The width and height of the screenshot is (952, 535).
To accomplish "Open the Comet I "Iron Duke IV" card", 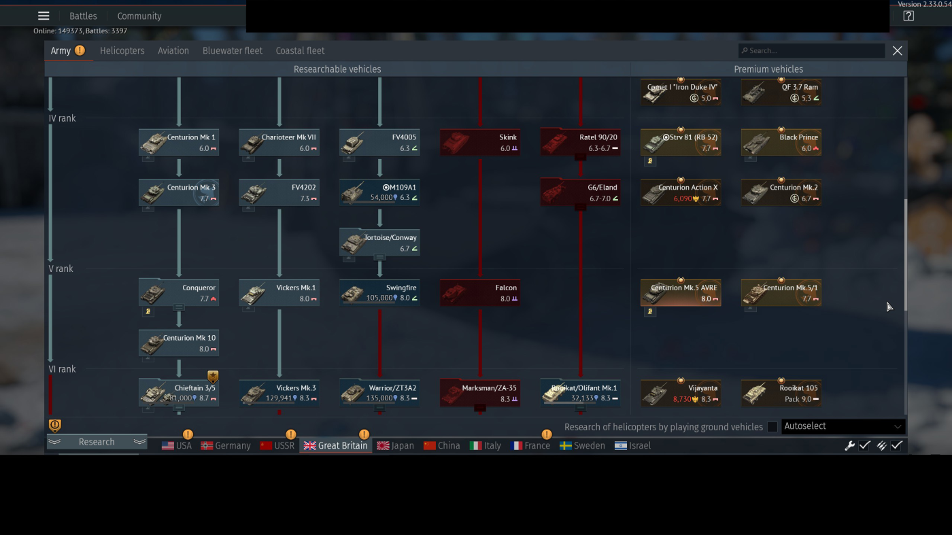I will click(681, 92).
